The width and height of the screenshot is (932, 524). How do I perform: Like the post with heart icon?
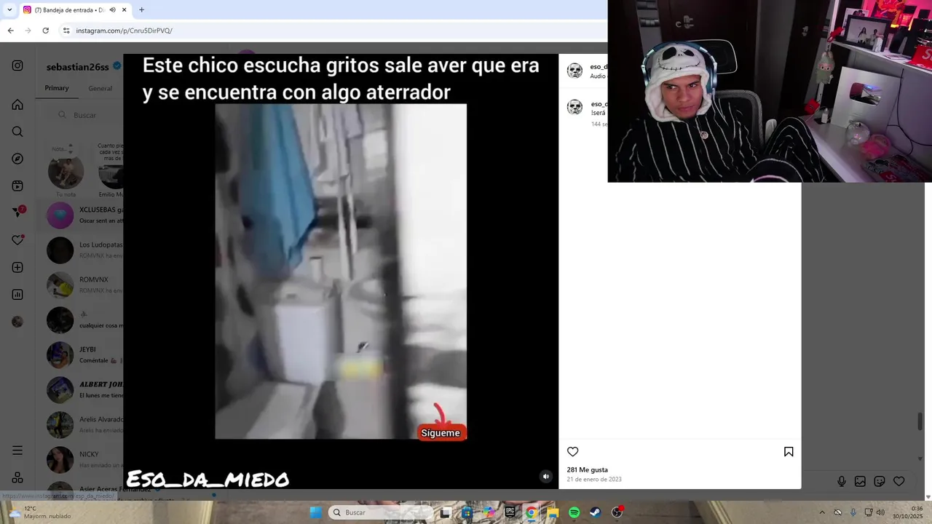click(x=573, y=452)
